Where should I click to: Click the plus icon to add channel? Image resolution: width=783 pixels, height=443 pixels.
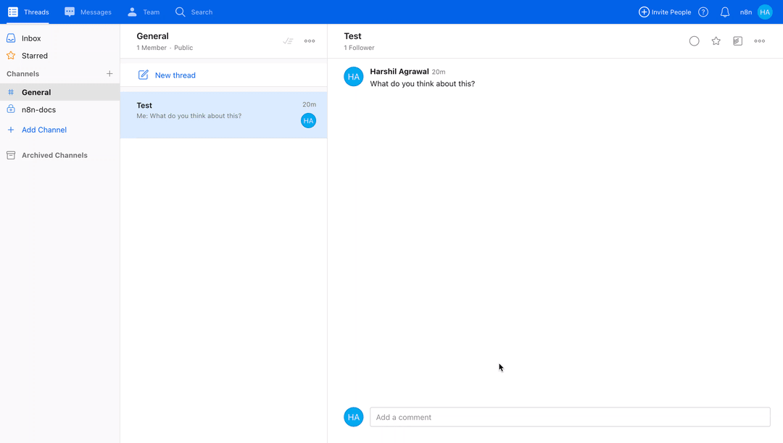click(109, 74)
